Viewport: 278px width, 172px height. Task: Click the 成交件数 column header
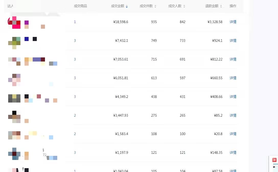point(146,6)
